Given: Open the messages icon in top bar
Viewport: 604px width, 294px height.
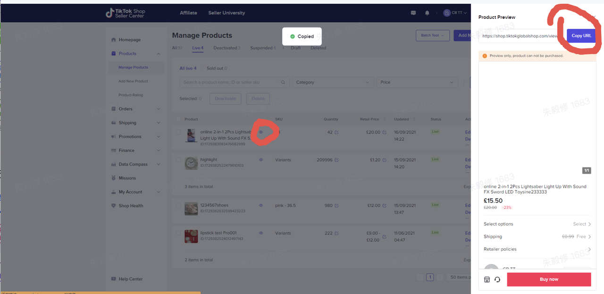Looking at the screenshot, I should point(413,13).
